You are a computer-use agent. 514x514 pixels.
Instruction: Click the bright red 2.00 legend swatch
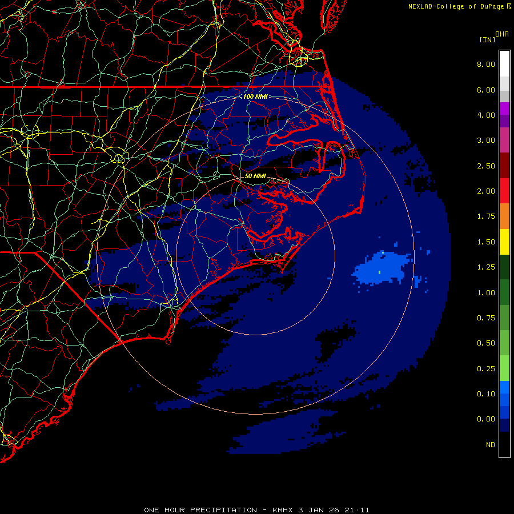coord(504,191)
